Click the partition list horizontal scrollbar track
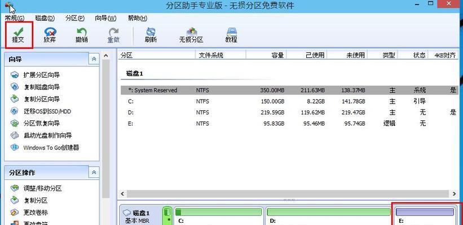 coord(288,194)
